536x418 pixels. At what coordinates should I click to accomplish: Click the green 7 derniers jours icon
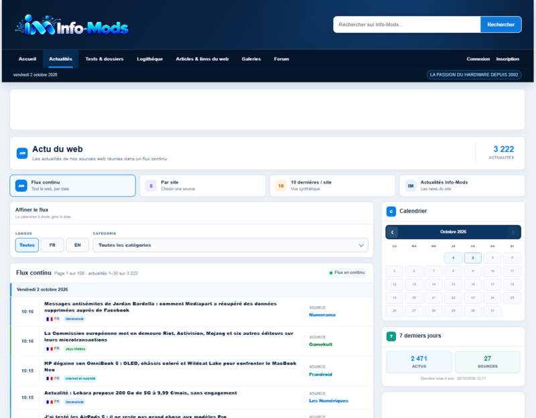(x=391, y=336)
